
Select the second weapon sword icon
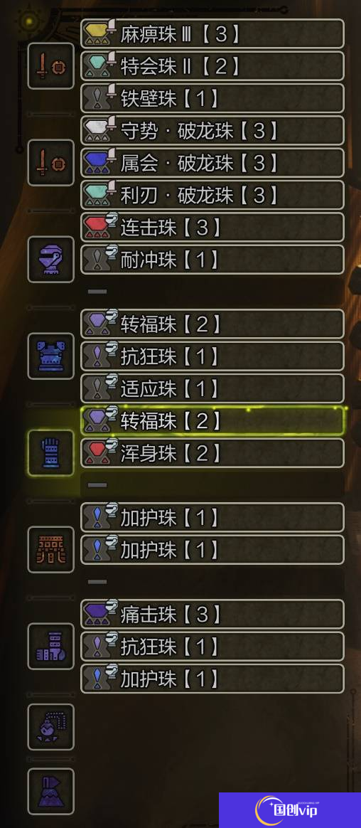50,163
